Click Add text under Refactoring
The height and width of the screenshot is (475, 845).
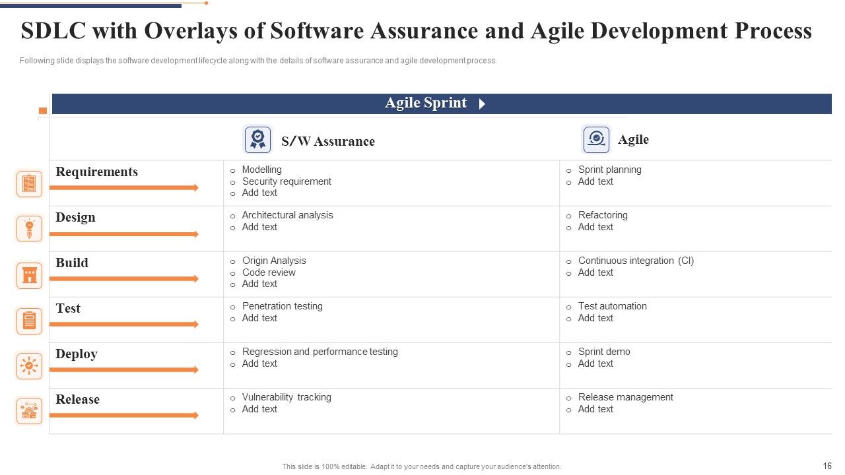[595, 227]
